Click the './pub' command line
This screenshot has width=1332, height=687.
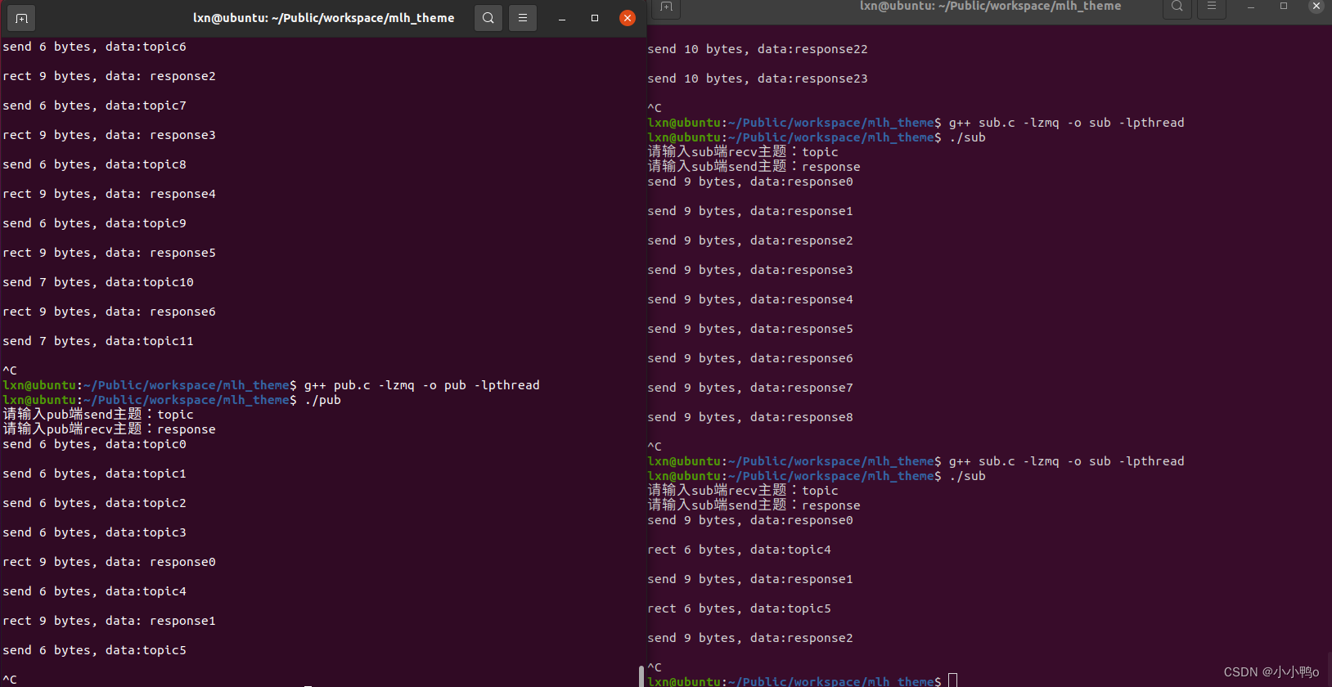tap(322, 400)
